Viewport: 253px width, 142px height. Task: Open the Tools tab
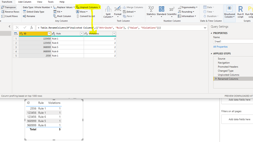[x=51, y=2]
